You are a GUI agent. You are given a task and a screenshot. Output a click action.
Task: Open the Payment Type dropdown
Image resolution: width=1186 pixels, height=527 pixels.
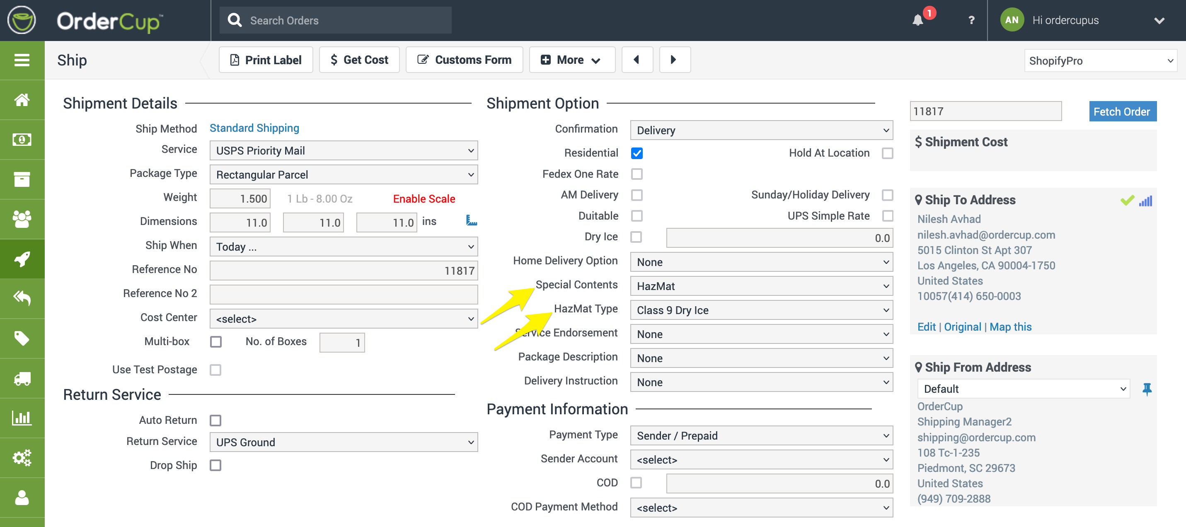click(761, 435)
